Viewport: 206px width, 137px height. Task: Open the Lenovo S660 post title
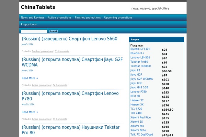tap(69, 39)
